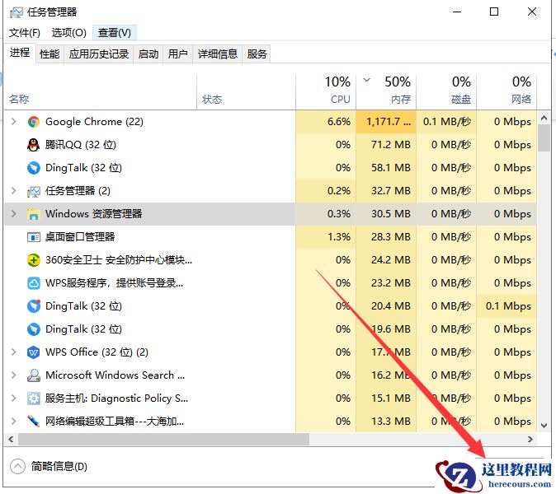Image resolution: width=556 pixels, height=494 pixels.
Task: Click the WPS服务程序 cloud icon
Action: [34, 283]
